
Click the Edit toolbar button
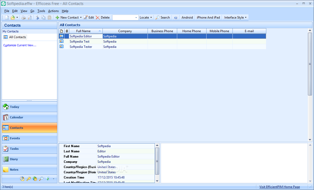tap(89, 18)
